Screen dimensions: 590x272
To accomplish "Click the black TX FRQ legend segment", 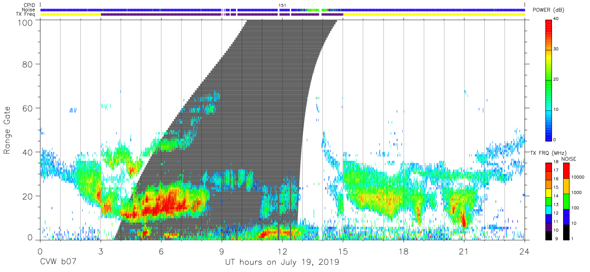I will 549,235.
